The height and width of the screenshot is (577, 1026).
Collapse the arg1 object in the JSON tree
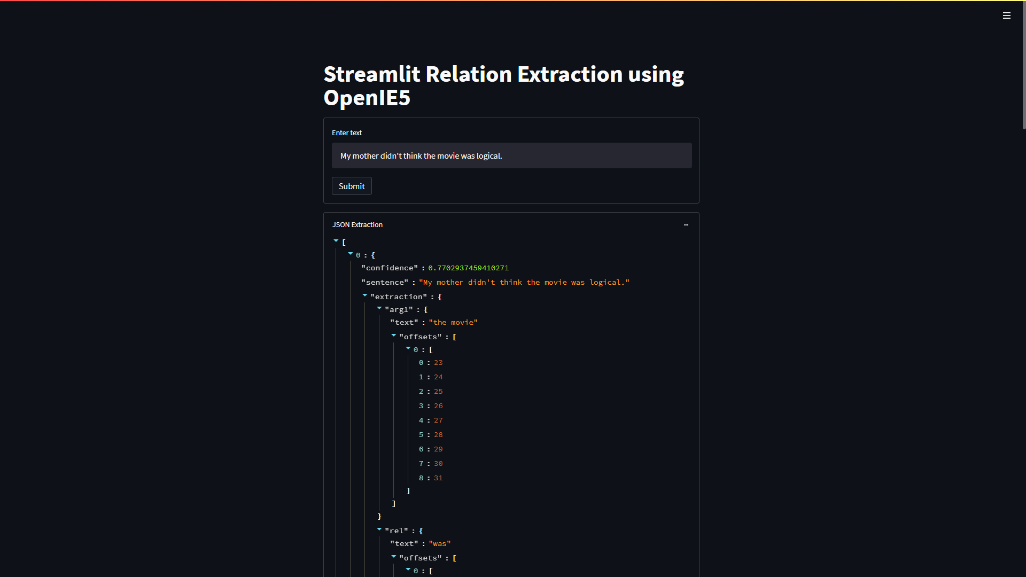(x=379, y=308)
